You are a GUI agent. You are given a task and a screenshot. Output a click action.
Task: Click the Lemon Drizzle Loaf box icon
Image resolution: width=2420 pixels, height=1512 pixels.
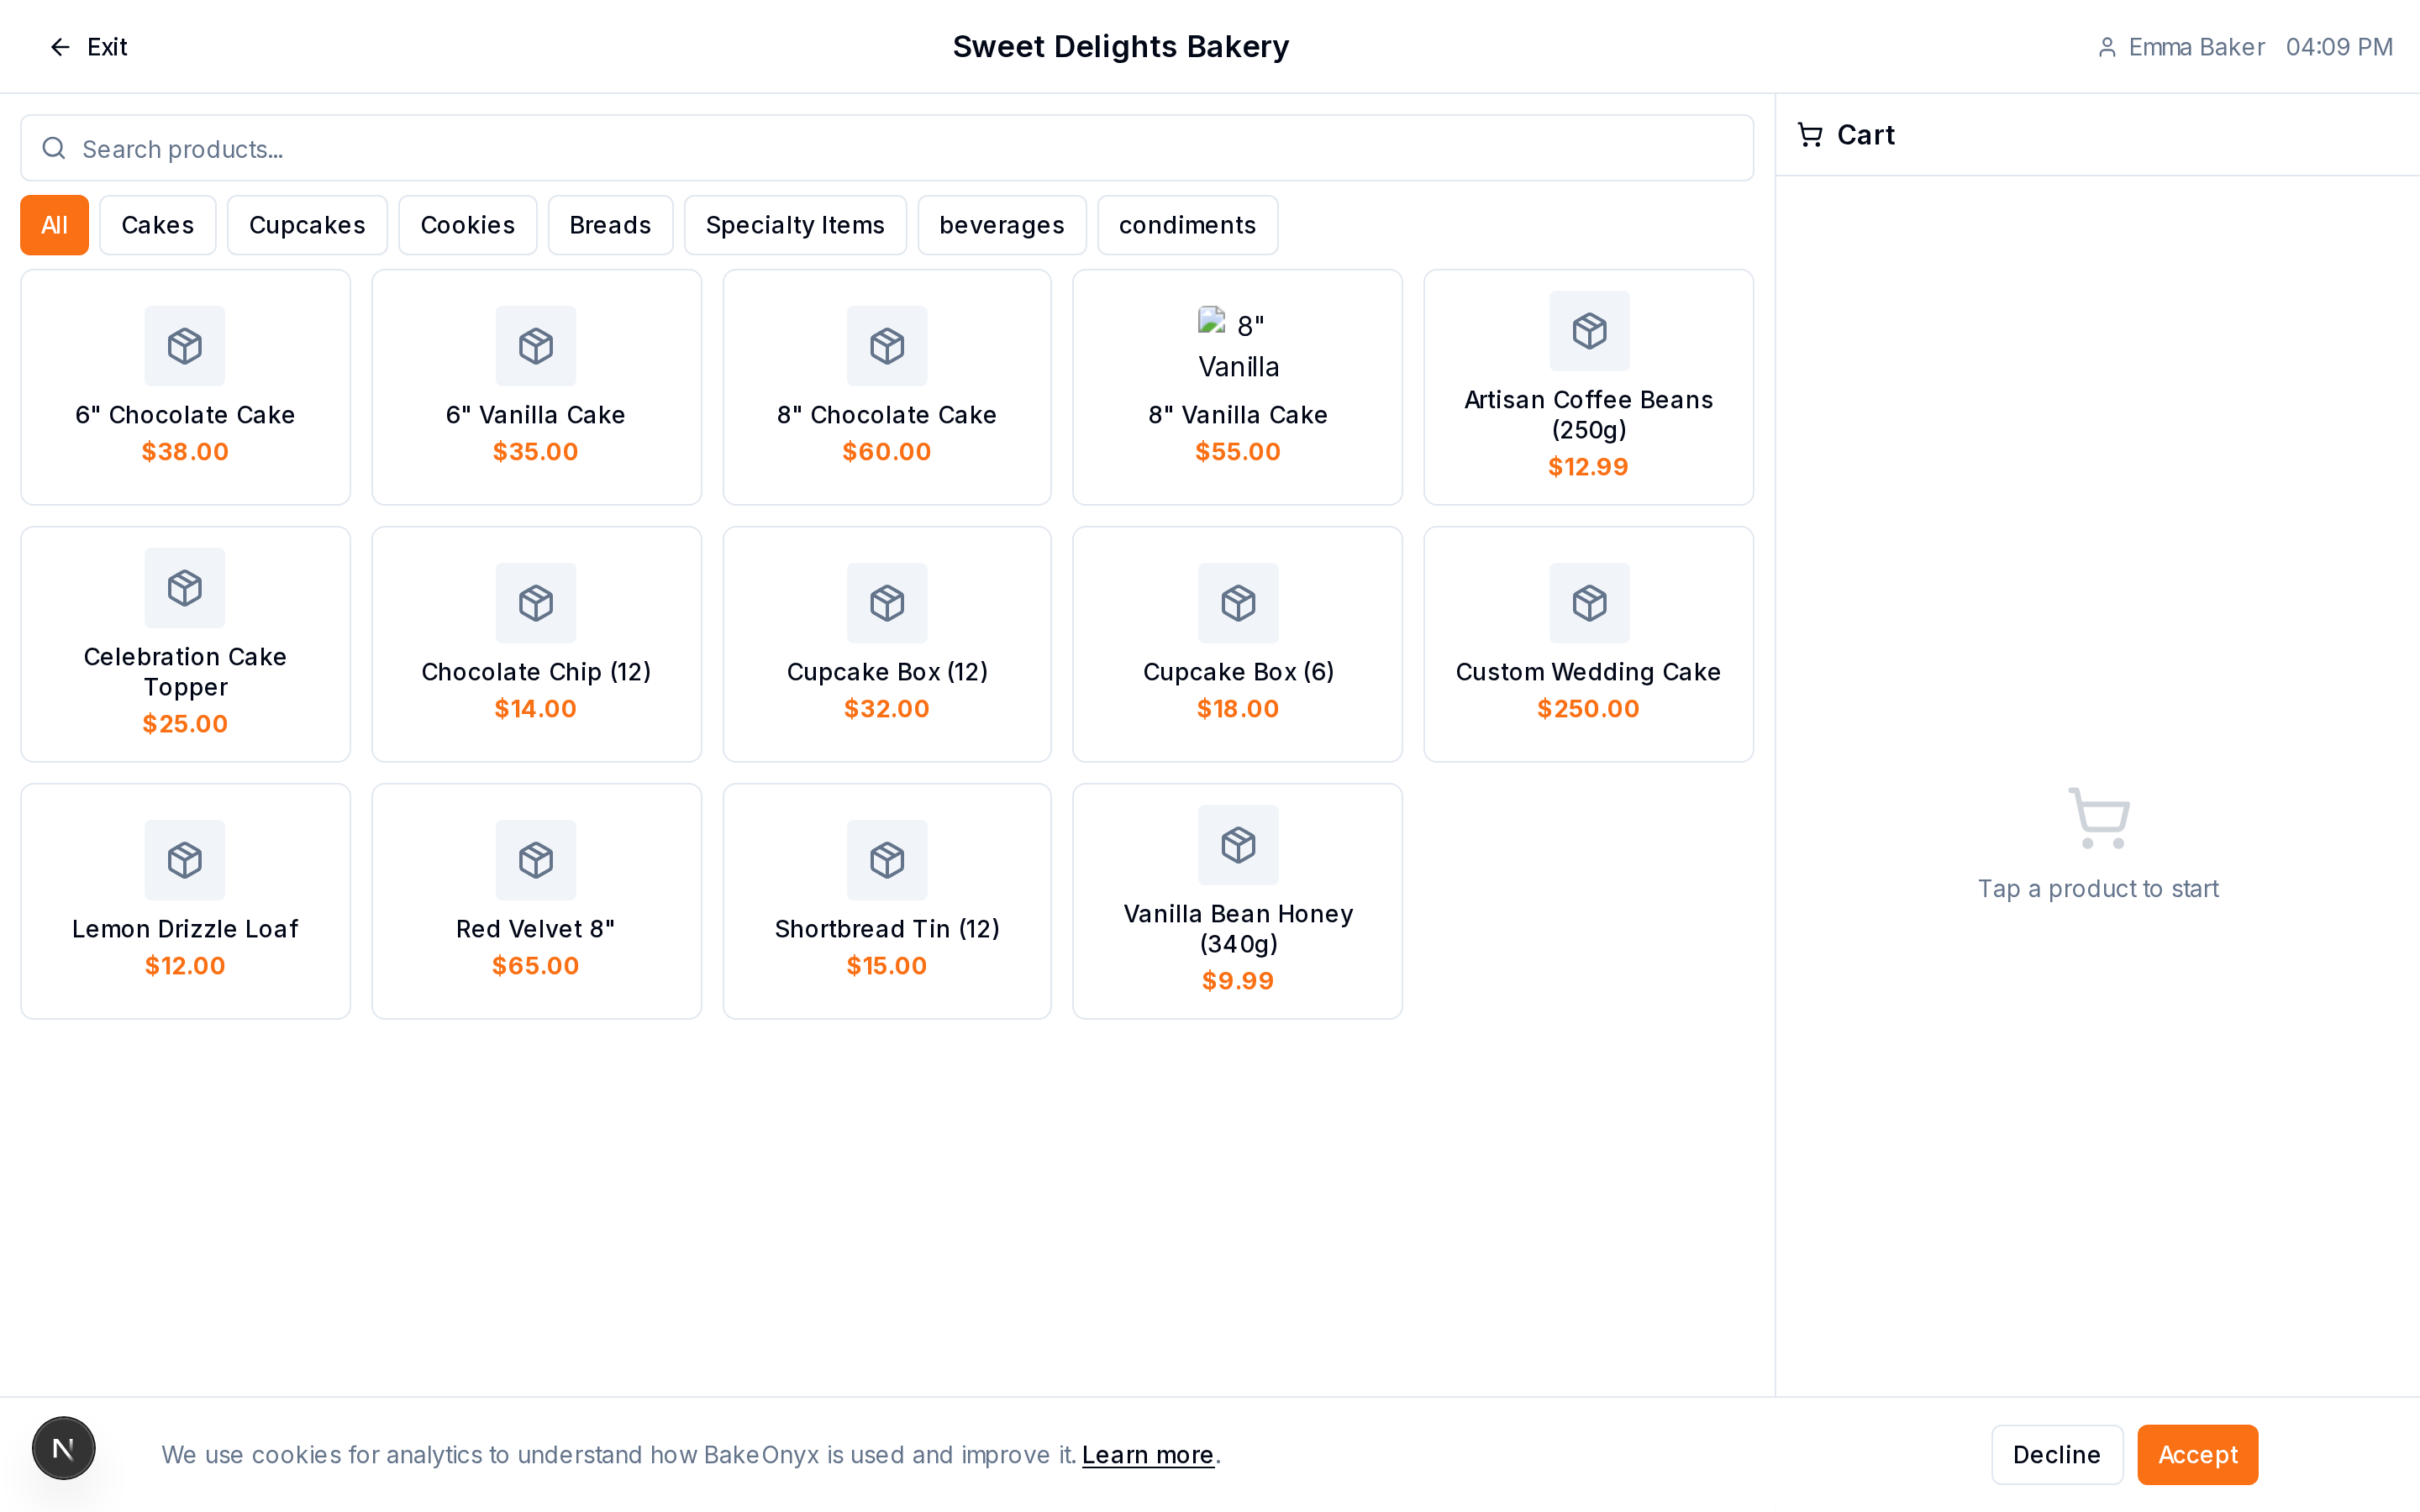click(x=185, y=860)
